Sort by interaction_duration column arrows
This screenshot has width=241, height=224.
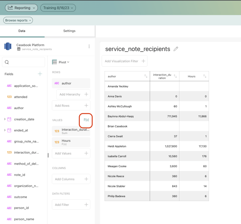pos(175,76)
